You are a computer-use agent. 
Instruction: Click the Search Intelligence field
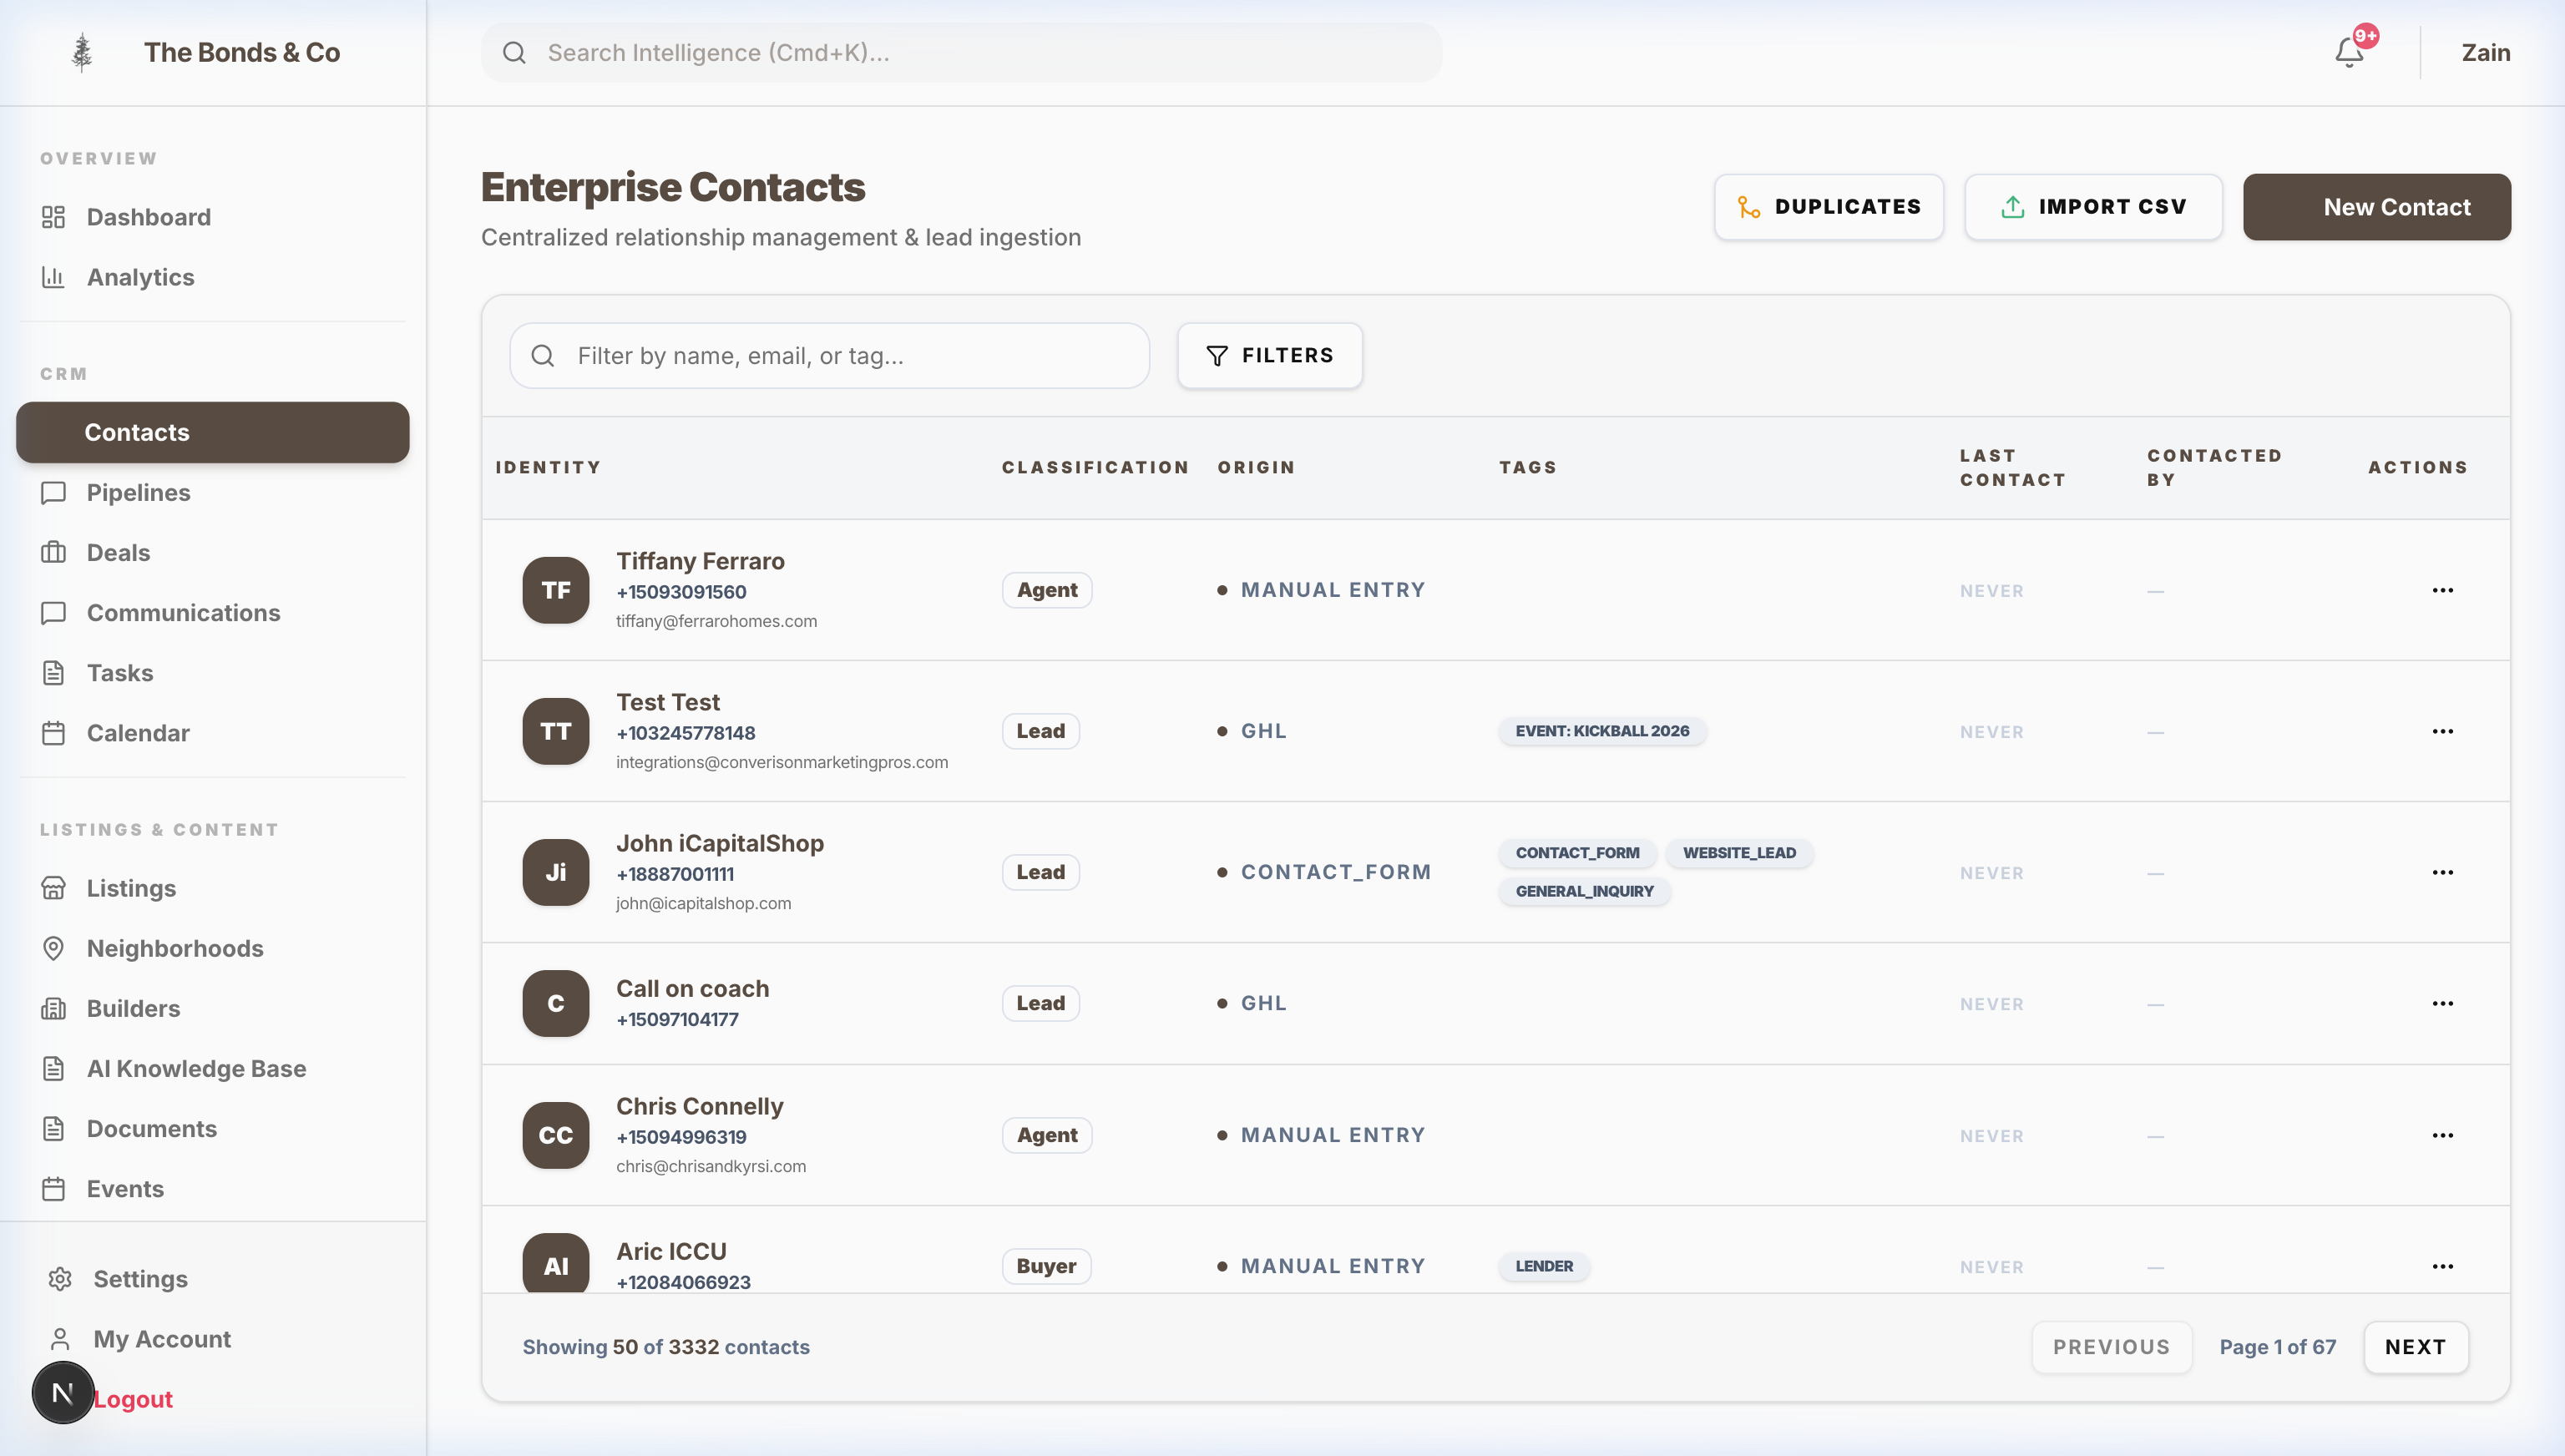pyautogui.click(x=961, y=52)
